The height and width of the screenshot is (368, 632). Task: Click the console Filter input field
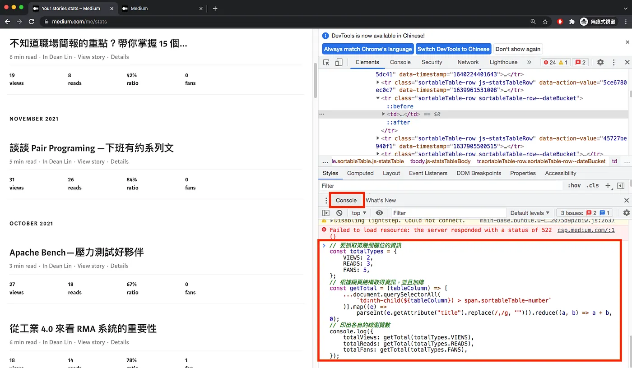pyautogui.click(x=448, y=213)
